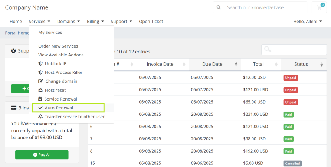Click the Unpaid badge for $65.00 invoice
The width and height of the screenshot is (331, 167).
click(291, 102)
